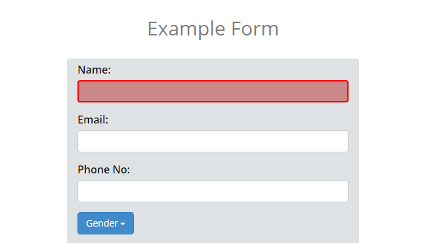Click the word "Gender" on blue button
Screen dimensions: 426x243
(x=102, y=223)
